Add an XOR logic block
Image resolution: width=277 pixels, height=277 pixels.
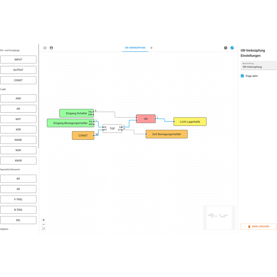[18, 129]
